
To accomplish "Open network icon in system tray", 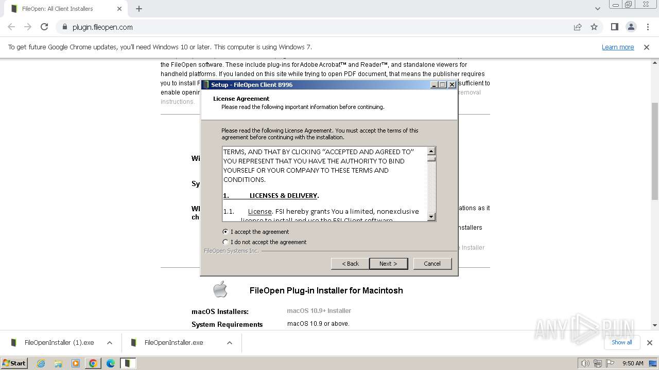I will coord(598,363).
